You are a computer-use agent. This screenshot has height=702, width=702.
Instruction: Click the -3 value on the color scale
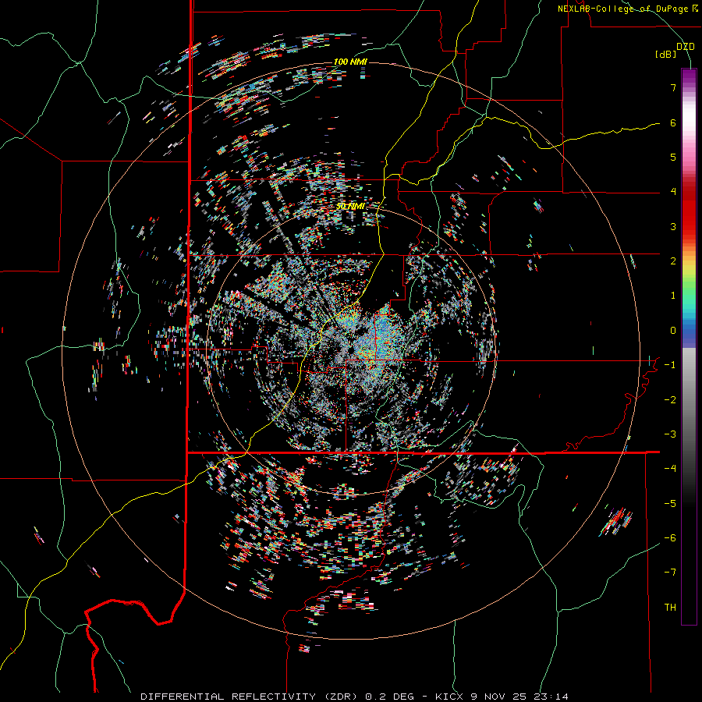click(x=670, y=434)
